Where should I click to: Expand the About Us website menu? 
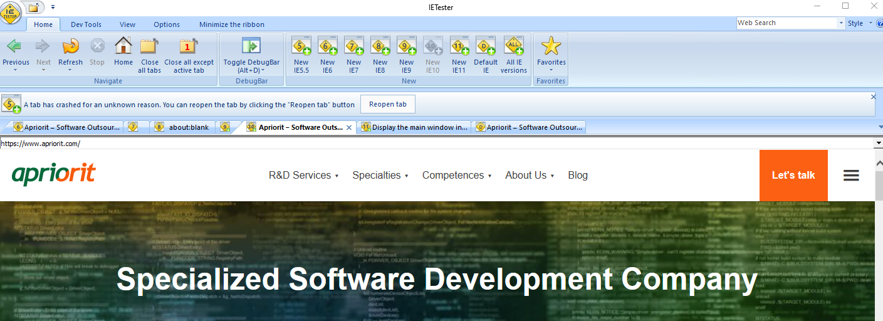[530, 176]
